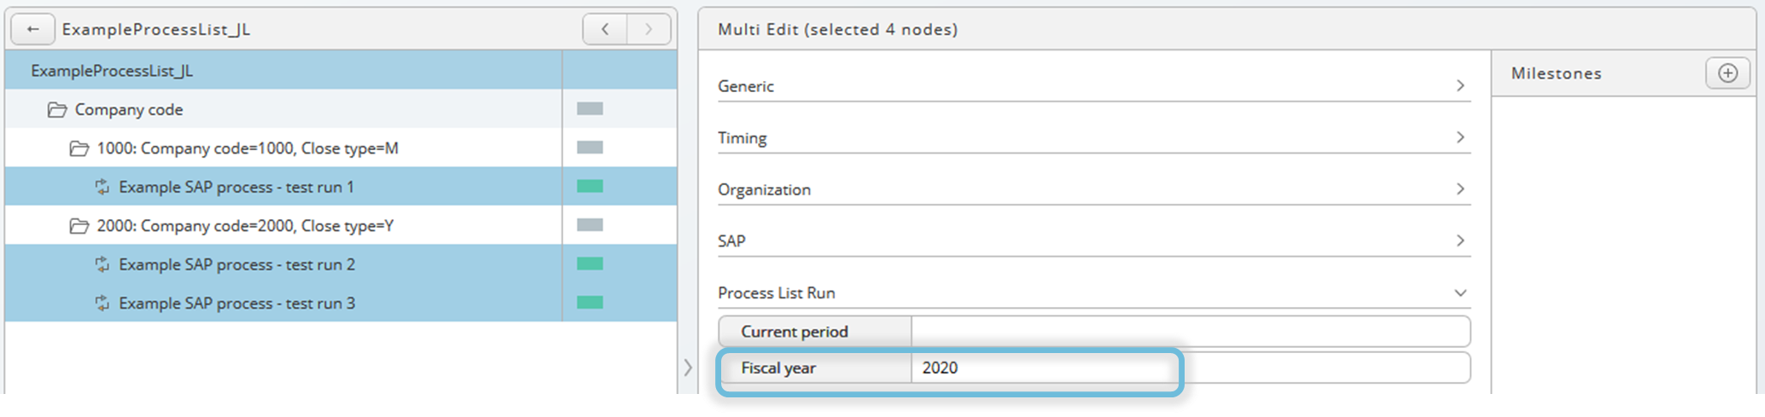Add a milestone with the plus icon

coord(1727,73)
